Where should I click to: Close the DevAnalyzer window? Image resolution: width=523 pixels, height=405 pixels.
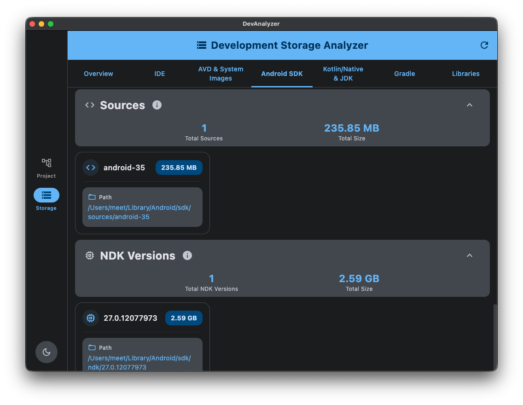[x=32, y=23]
